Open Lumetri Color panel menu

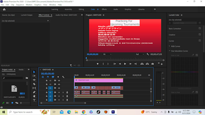[181, 15]
